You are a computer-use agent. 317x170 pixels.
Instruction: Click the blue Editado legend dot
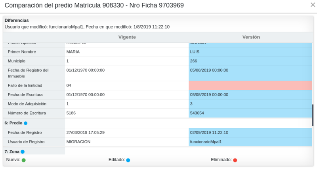click(128, 160)
